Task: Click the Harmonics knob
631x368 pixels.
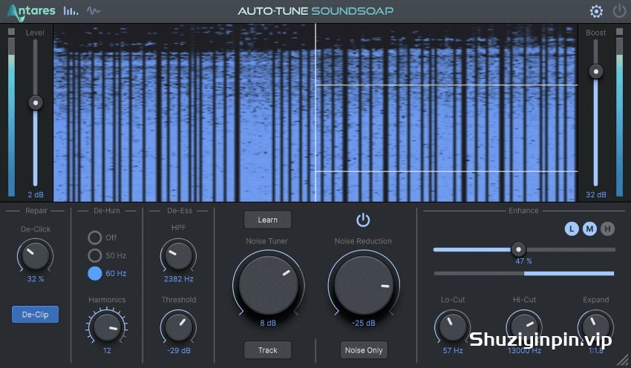Action: point(107,326)
